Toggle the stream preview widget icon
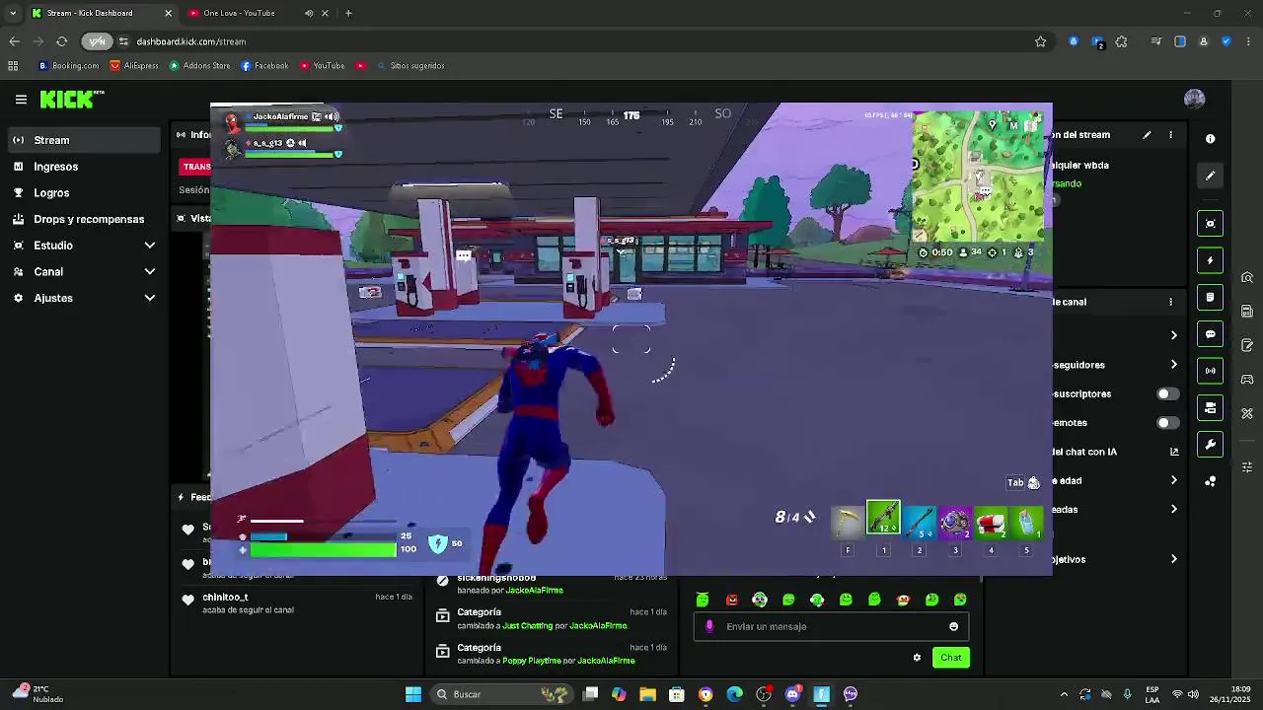The width and height of the screenshot is (1263, 710). tap(1211, 224)
